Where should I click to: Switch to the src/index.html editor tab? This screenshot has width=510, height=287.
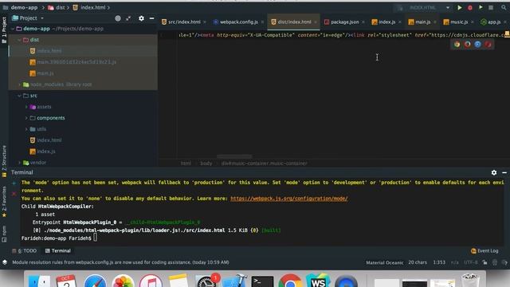tap(184, 22)
